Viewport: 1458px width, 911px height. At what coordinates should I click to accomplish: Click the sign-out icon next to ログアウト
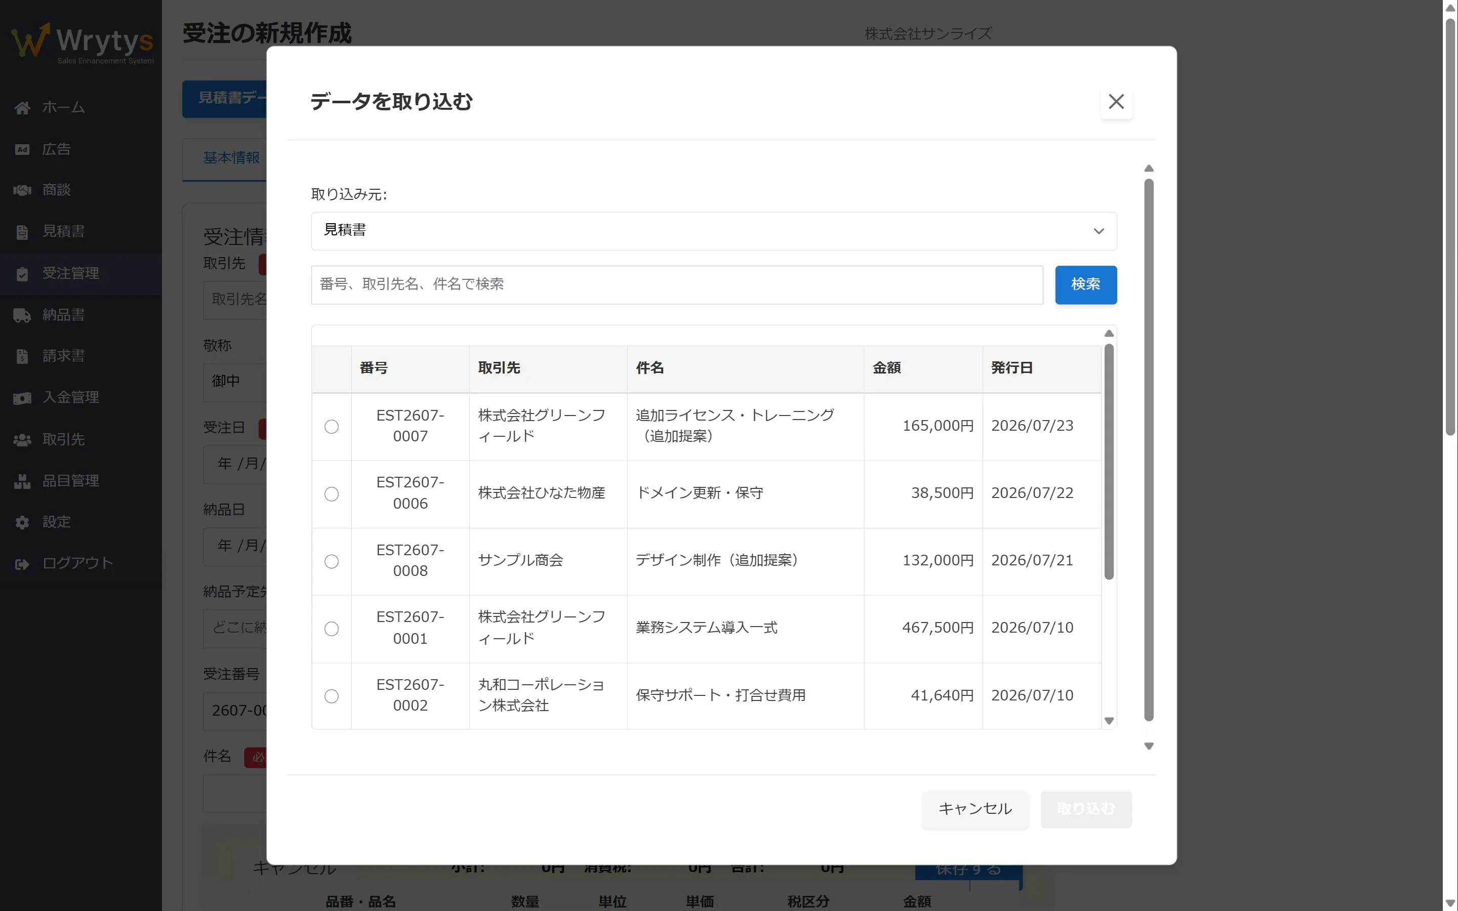pos(22,564)
